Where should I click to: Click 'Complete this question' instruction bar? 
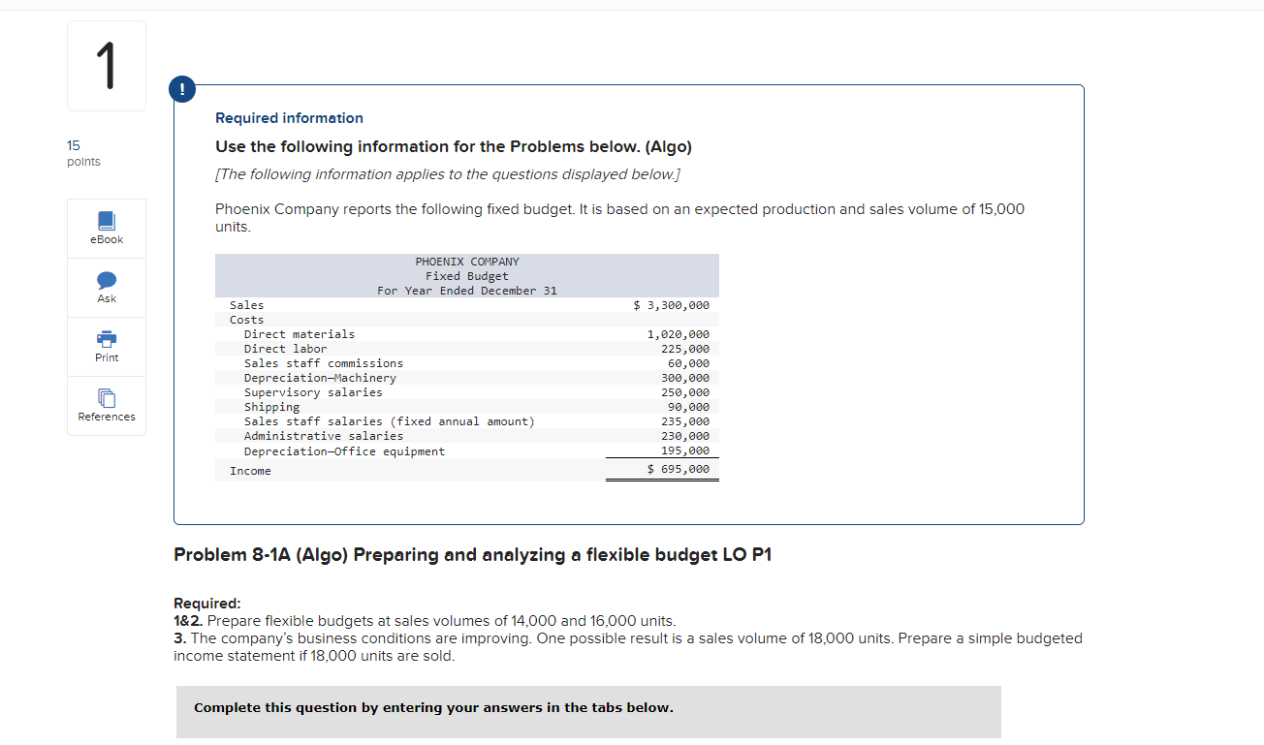pyautogui.click(x=588, y=711)
